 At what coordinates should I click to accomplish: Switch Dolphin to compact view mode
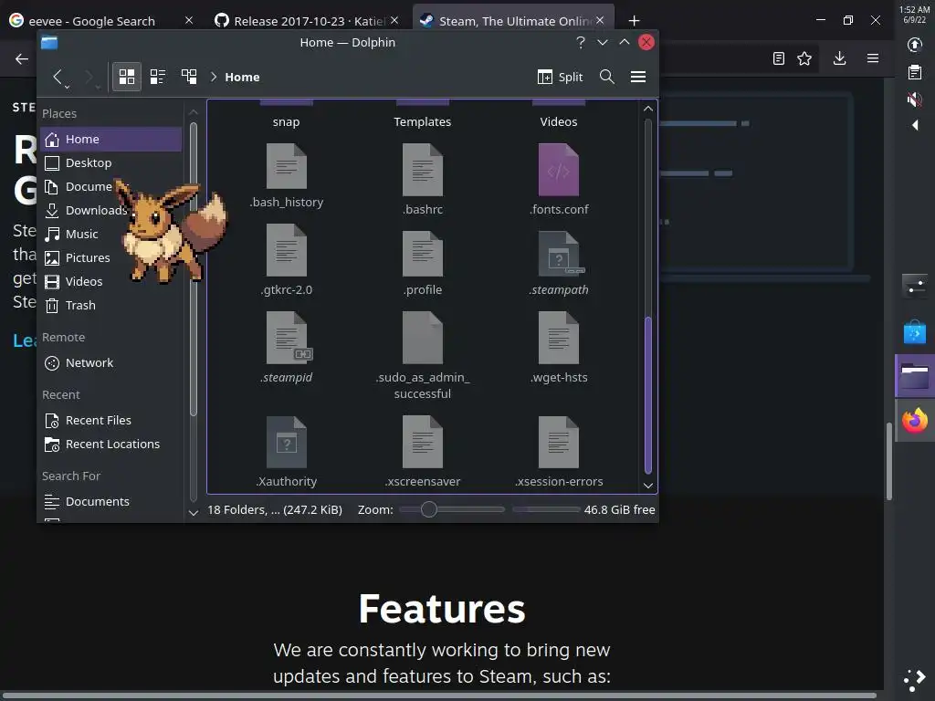pos(158,77)
